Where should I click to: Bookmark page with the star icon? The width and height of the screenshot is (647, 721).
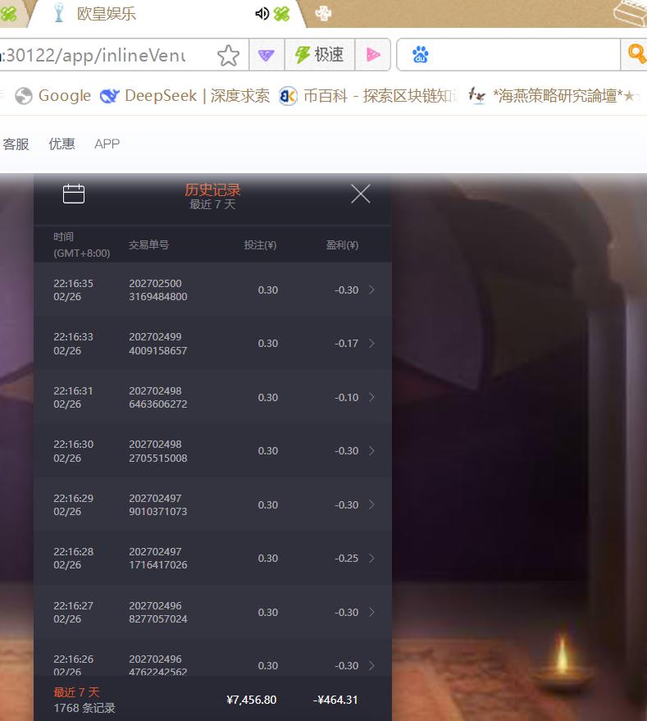228,55
